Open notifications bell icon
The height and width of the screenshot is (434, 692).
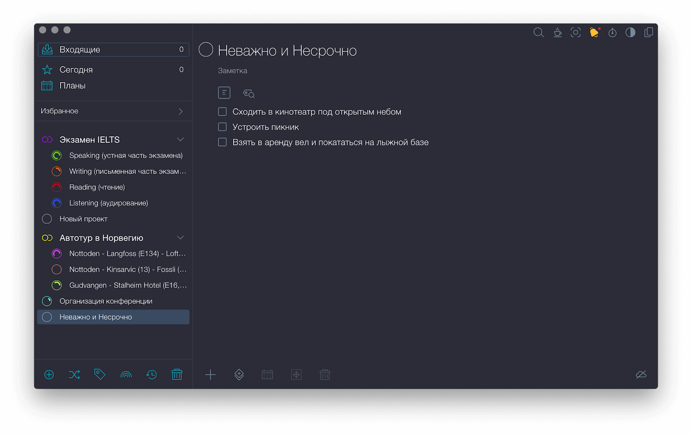click(594, 32)
